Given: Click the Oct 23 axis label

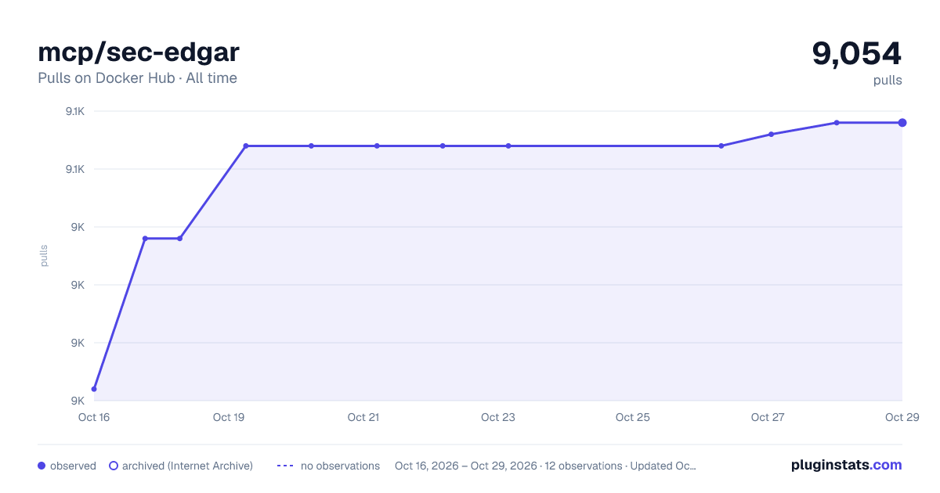Looking at the screenshot, I should point(498,417).
